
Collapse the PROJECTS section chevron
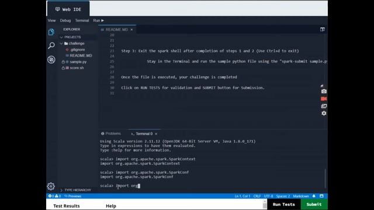[61, 37]
